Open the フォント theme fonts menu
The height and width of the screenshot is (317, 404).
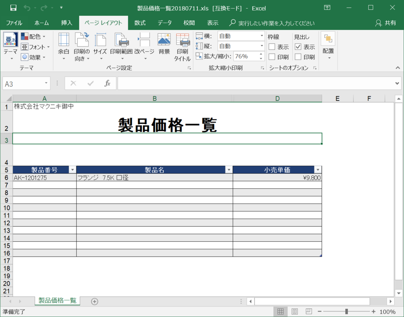[x=35, y=47]
